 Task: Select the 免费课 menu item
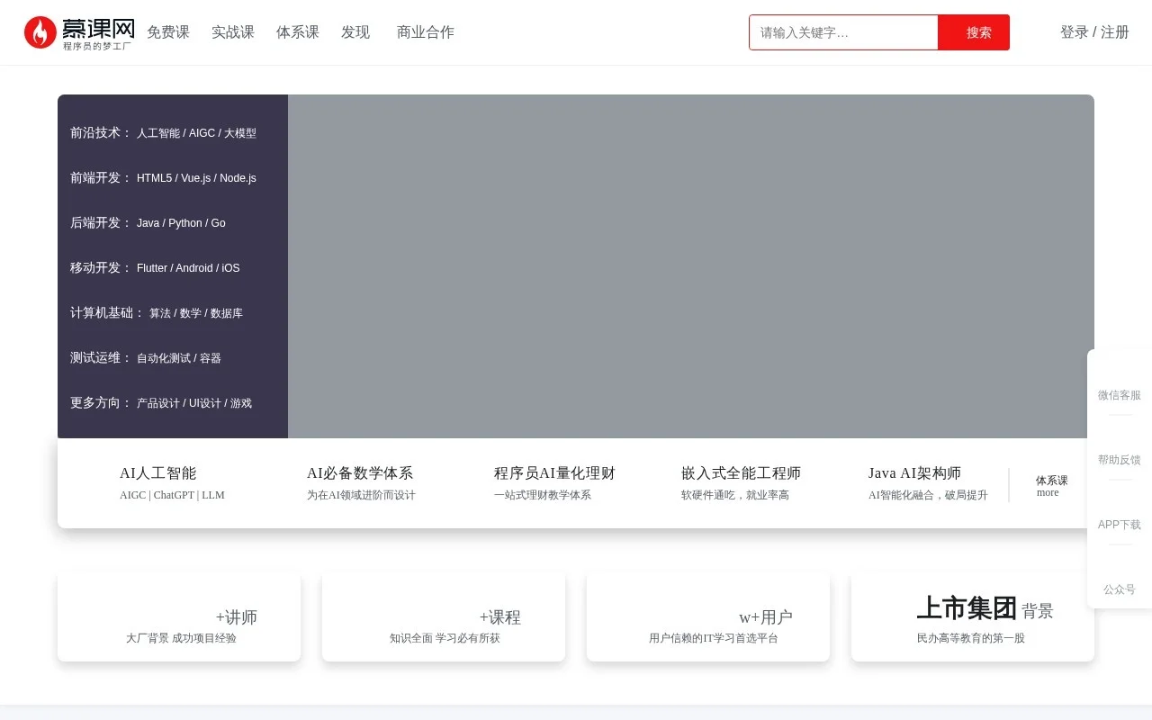(x=168, y=32)
